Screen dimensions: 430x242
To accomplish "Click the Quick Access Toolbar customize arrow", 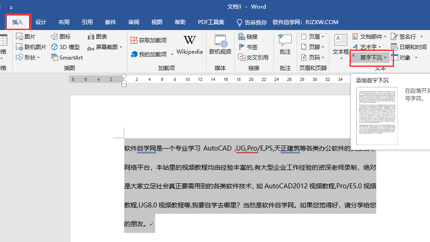I will pyautogui.click(x=11, y=7).
